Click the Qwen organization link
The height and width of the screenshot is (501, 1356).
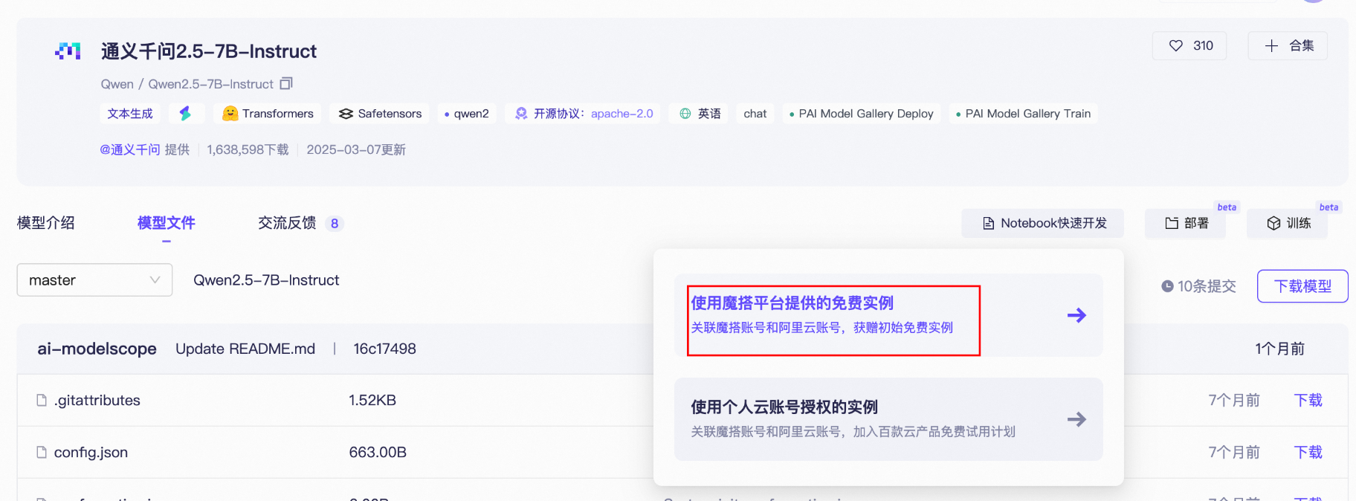click(117, 84)
